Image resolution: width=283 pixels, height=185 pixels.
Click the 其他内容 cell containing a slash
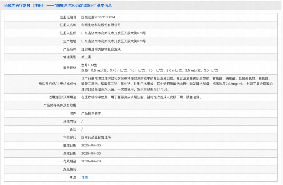[x=81, y=121]
